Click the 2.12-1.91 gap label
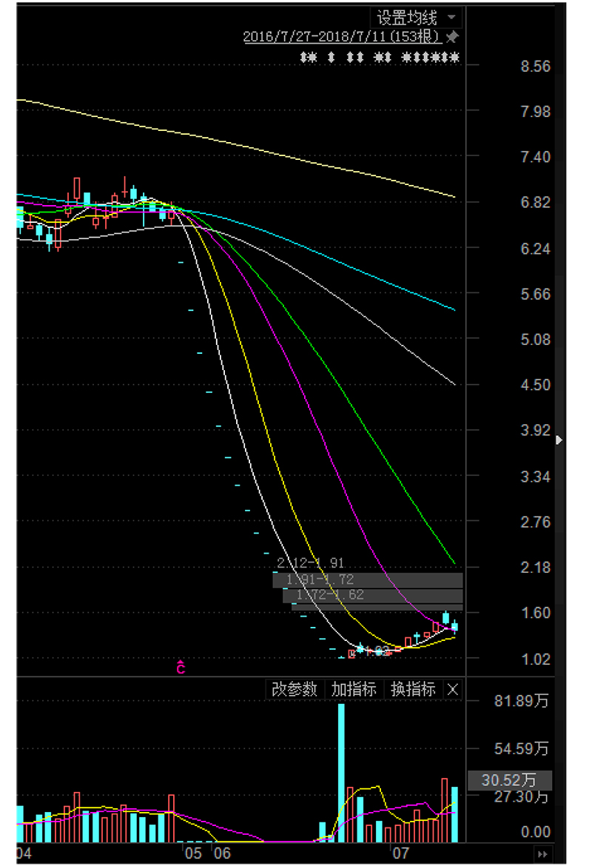Viewport: 592px width, 866px height. [310, 563]
